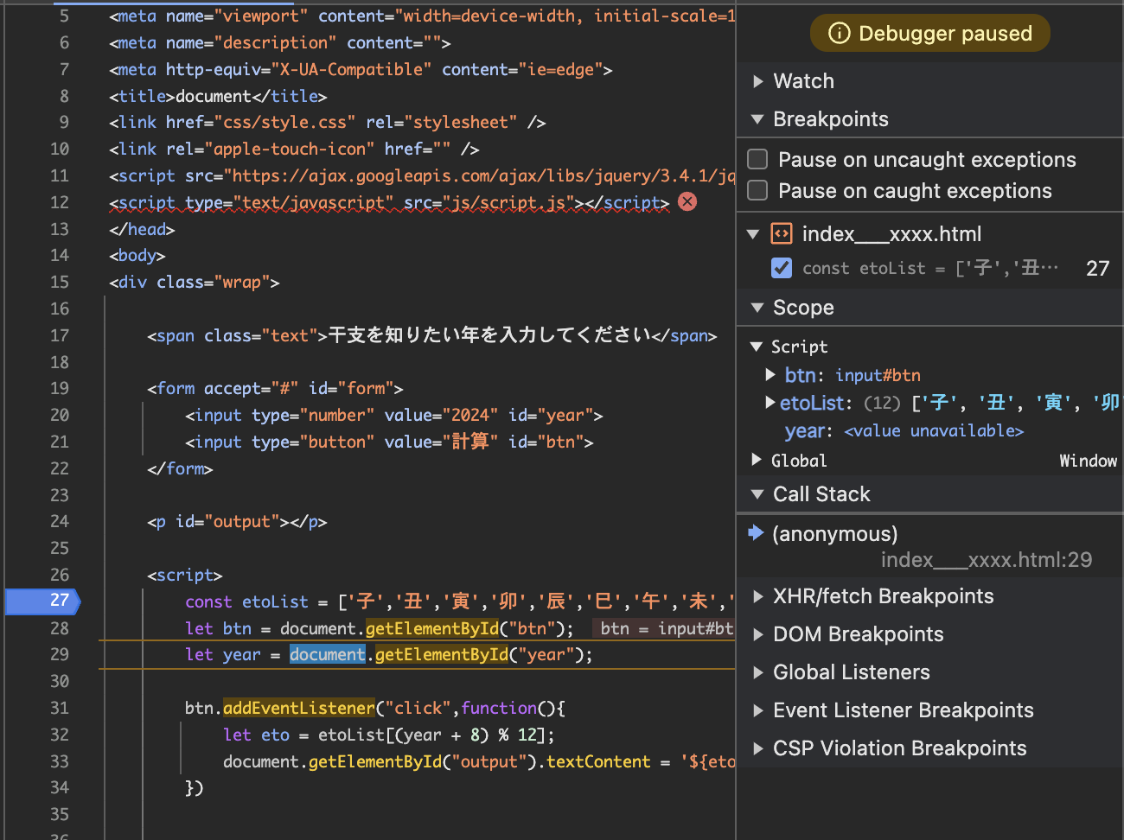Click the 'const etoList' declaration on line 27
The image size is (1124, 840).
tap(246, 601)
